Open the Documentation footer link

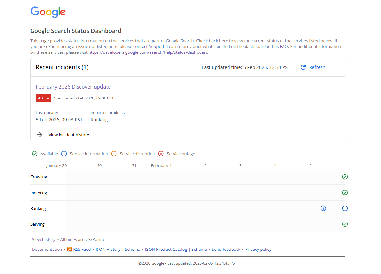click(x=47, y=249)
